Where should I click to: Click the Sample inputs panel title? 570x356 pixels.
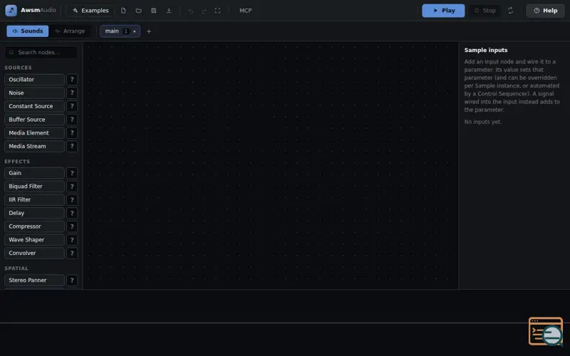[486, 50]
